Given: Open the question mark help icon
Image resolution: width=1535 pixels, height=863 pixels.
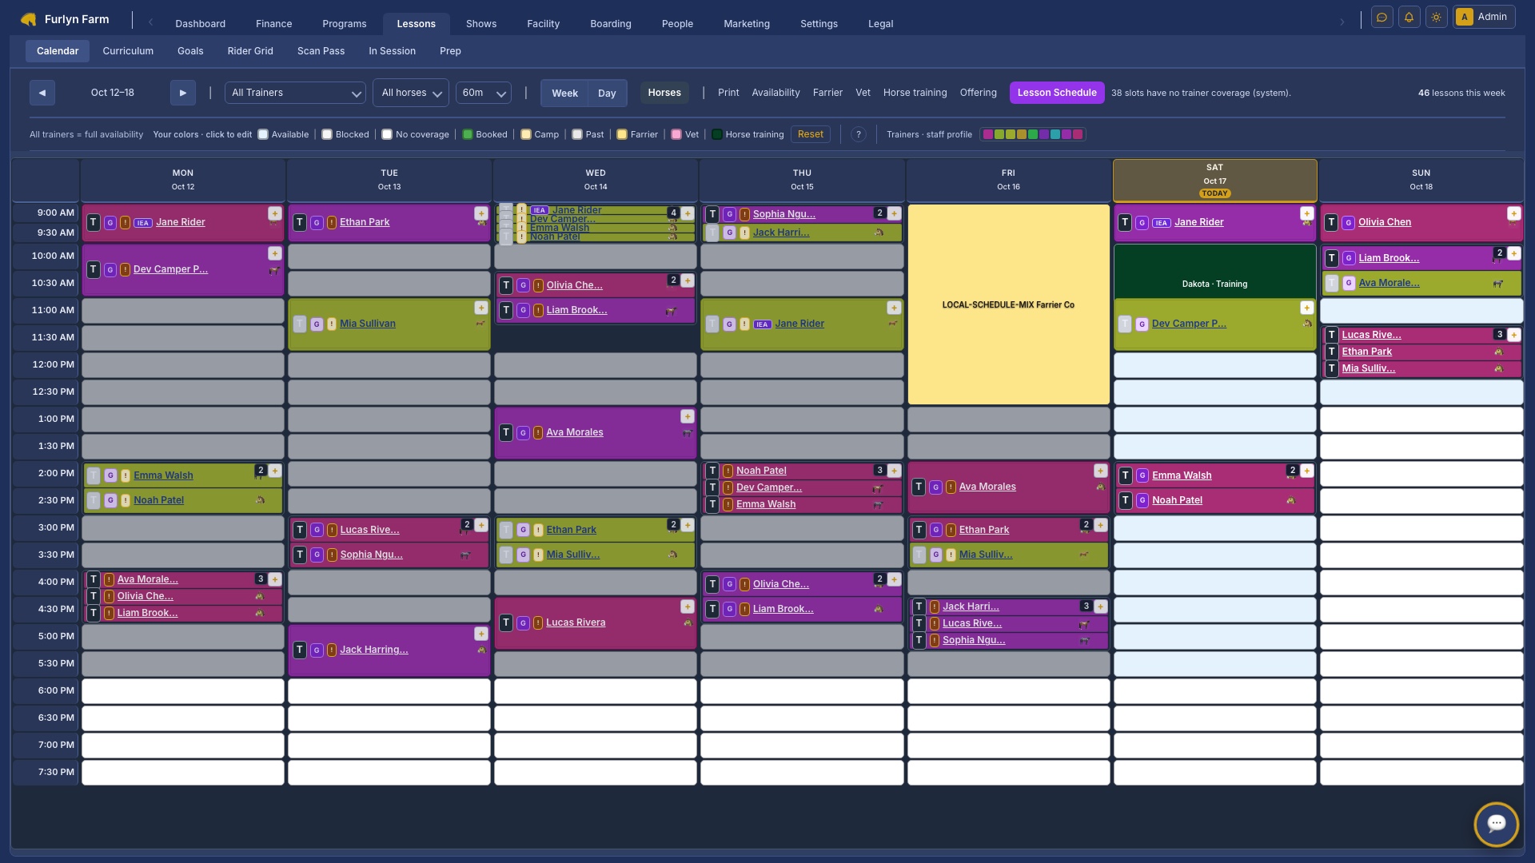Looking at the screenshot, I should tap(858, 134).
